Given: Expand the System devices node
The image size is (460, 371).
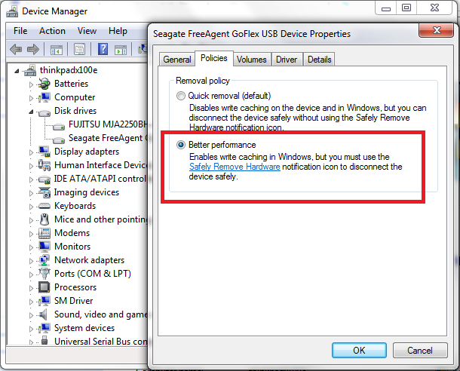Looking at the screenshot, I should 31,329.
